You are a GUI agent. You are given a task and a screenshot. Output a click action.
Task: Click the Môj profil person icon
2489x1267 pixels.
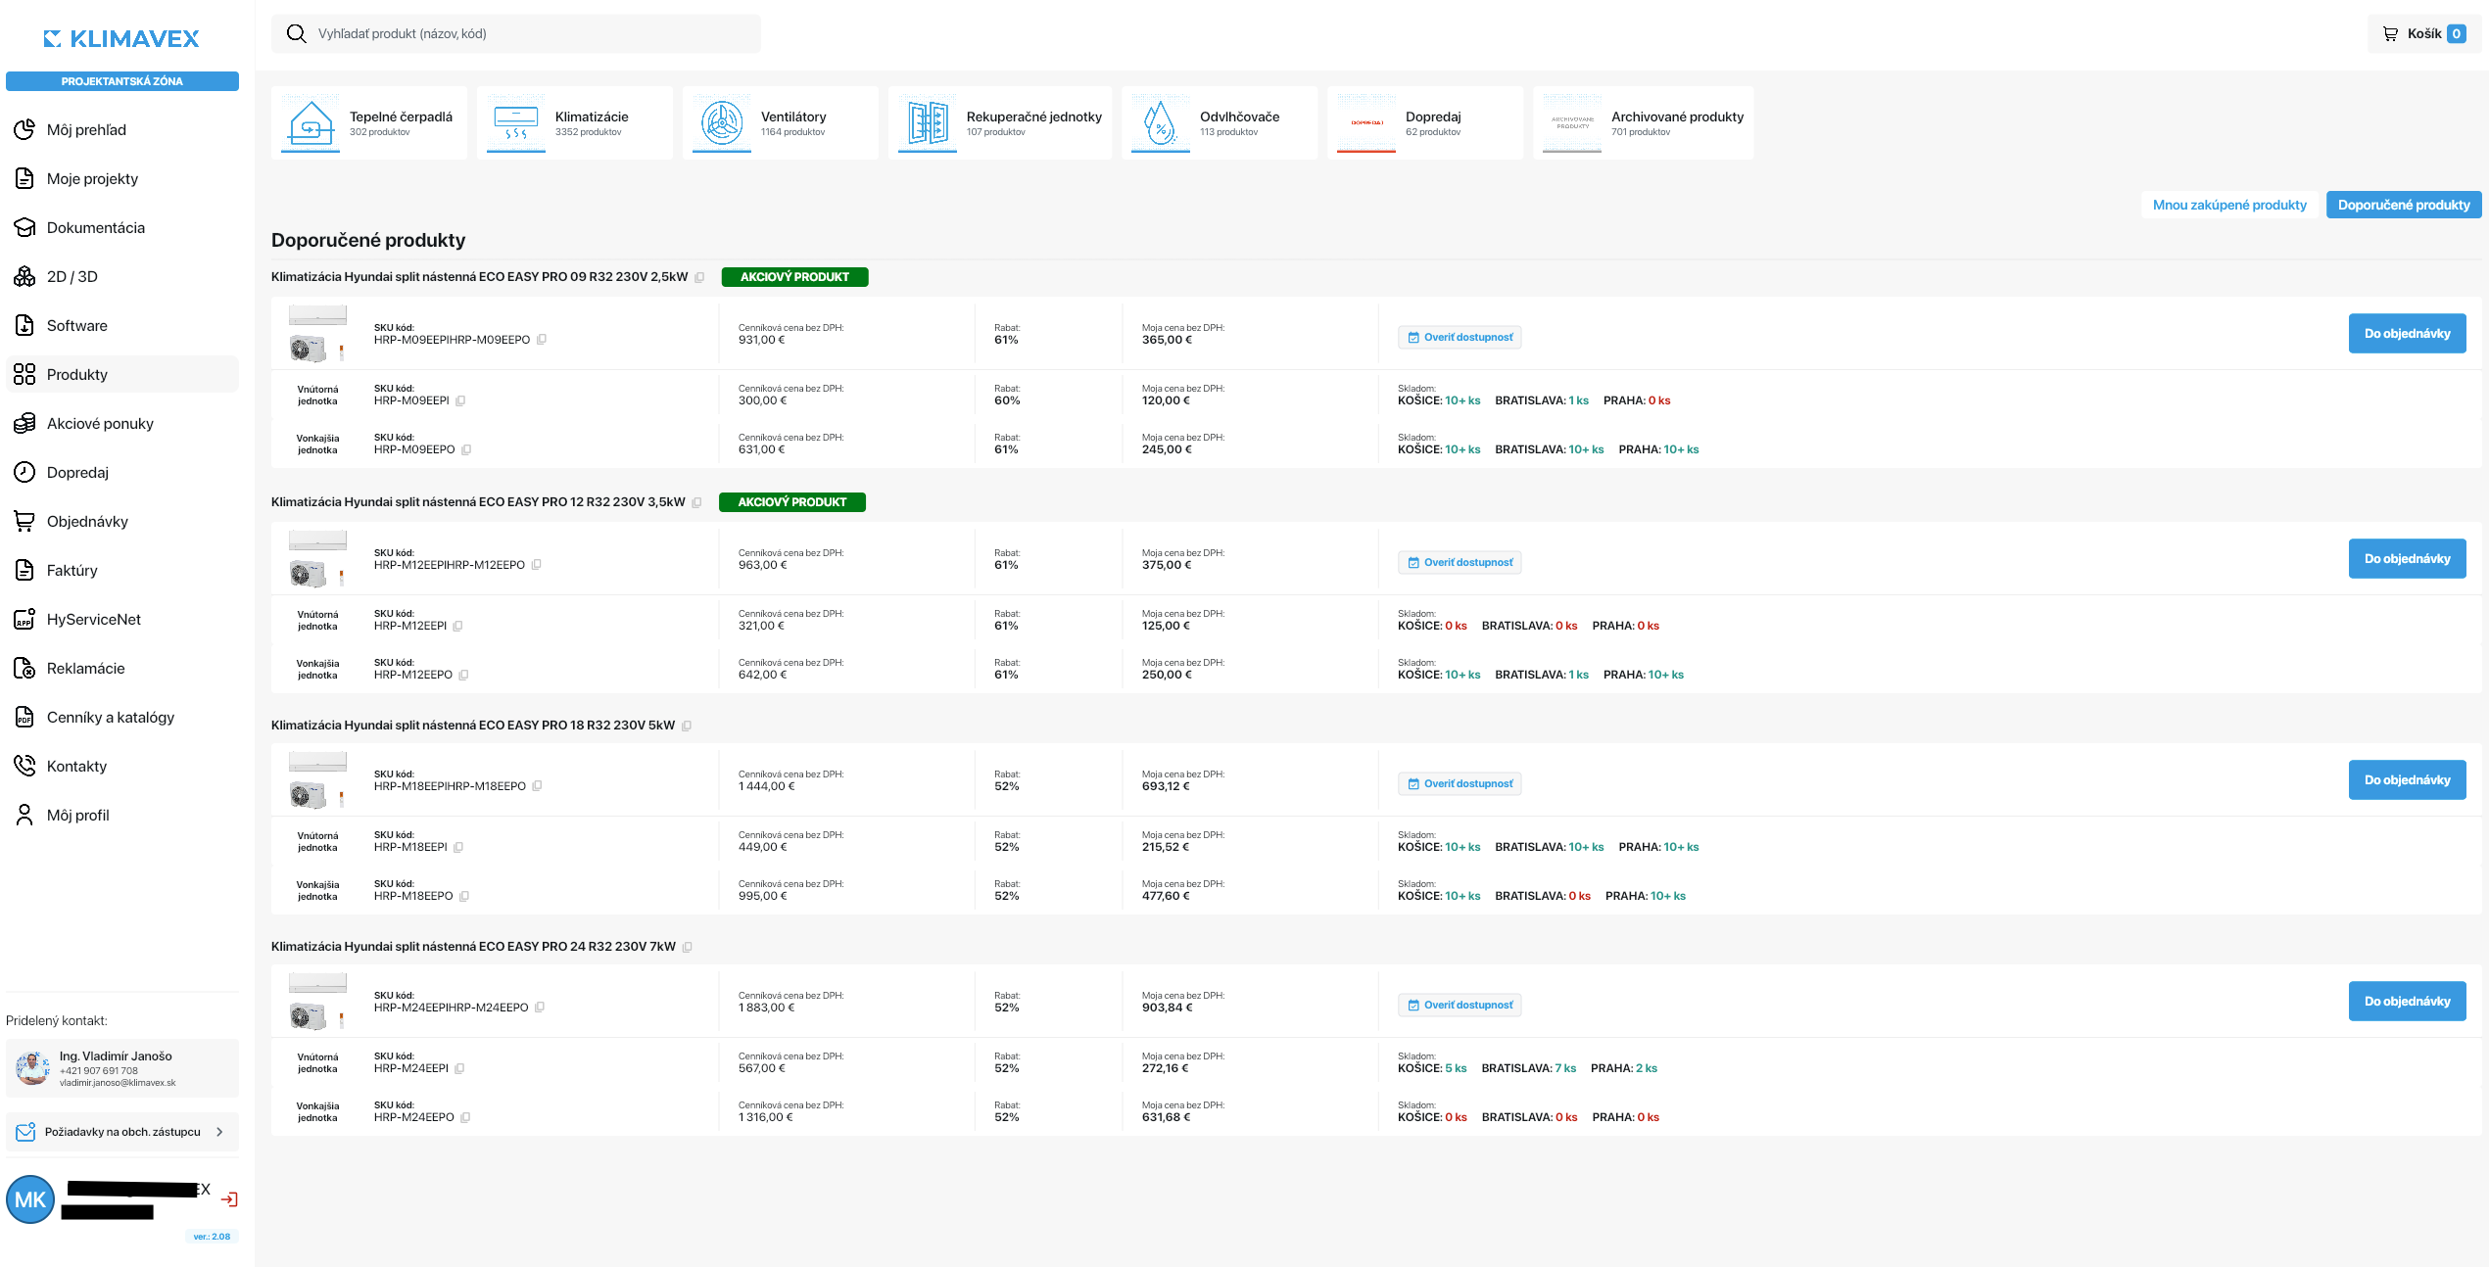(24, 815)
